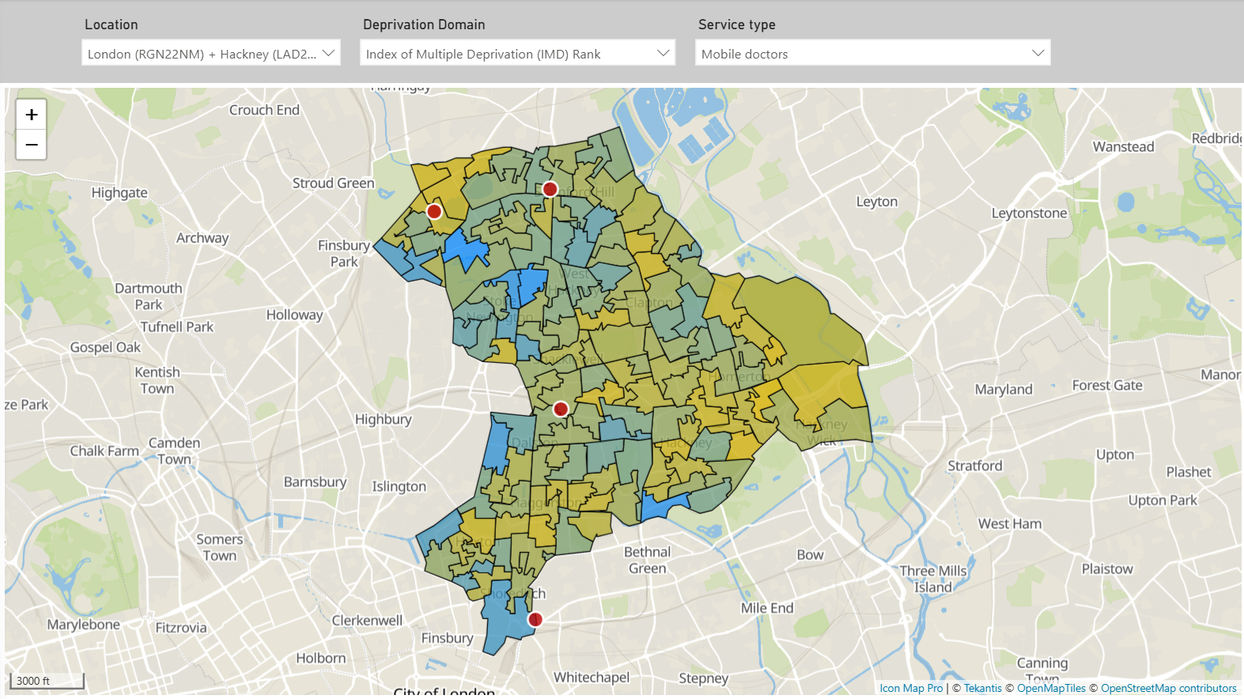
Task: Follow the OpenMapTiles attribution link
Action: coord(1051,688)
